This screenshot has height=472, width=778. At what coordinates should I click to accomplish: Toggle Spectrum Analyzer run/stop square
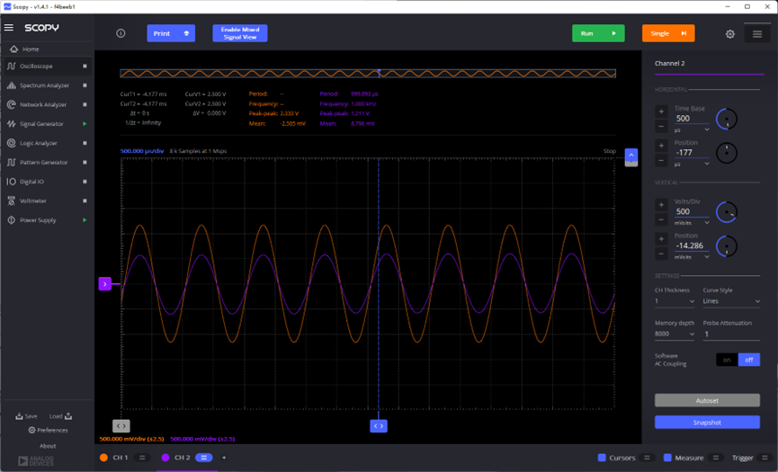[85, 85]
